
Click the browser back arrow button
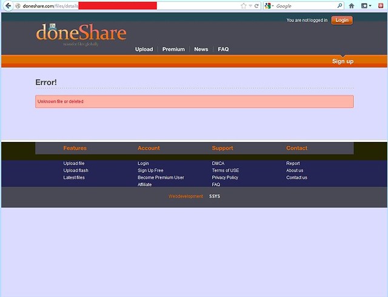click(7, 5)
